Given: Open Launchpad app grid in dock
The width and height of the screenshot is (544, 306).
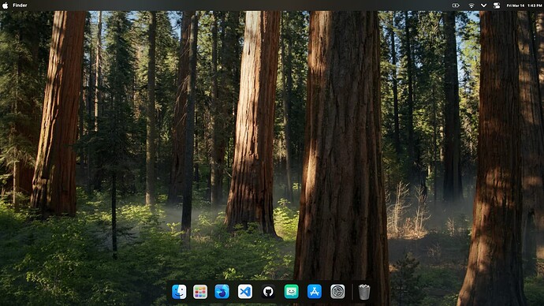Looking at the screenshot, I should coord(200,292).
